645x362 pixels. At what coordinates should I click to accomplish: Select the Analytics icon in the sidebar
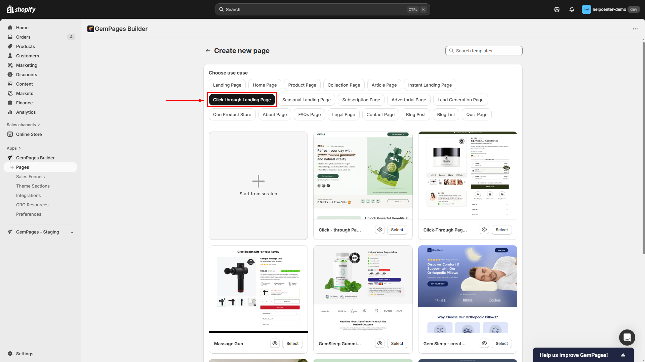point(10,112)
